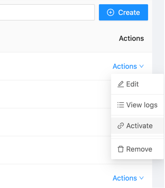Screen dimensions: 165x188
Task: Click the chain link icon beside Activate
Action: point(121,126)
